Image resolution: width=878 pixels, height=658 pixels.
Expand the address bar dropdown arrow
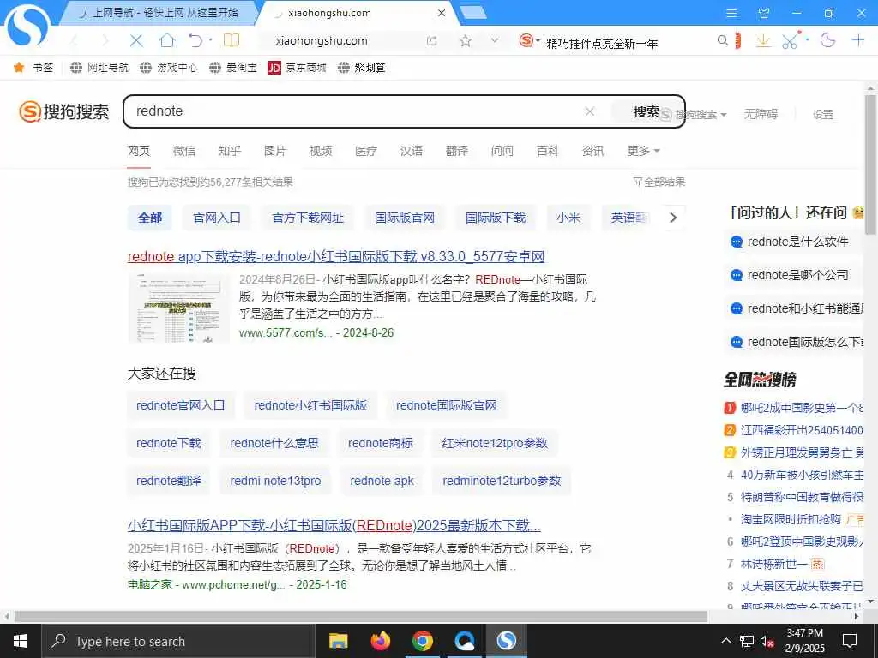tap(495, 40)
